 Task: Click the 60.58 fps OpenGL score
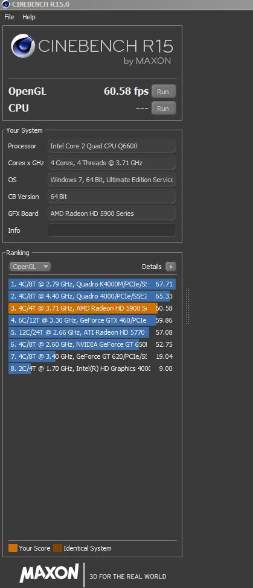126,92
